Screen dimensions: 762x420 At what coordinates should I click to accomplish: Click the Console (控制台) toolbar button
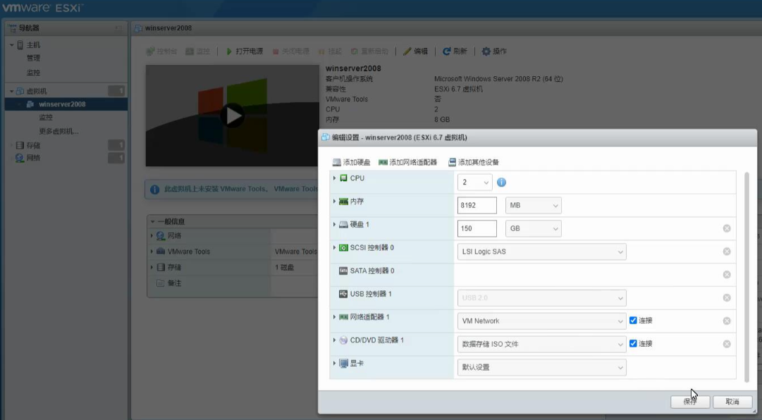[161, 51]
